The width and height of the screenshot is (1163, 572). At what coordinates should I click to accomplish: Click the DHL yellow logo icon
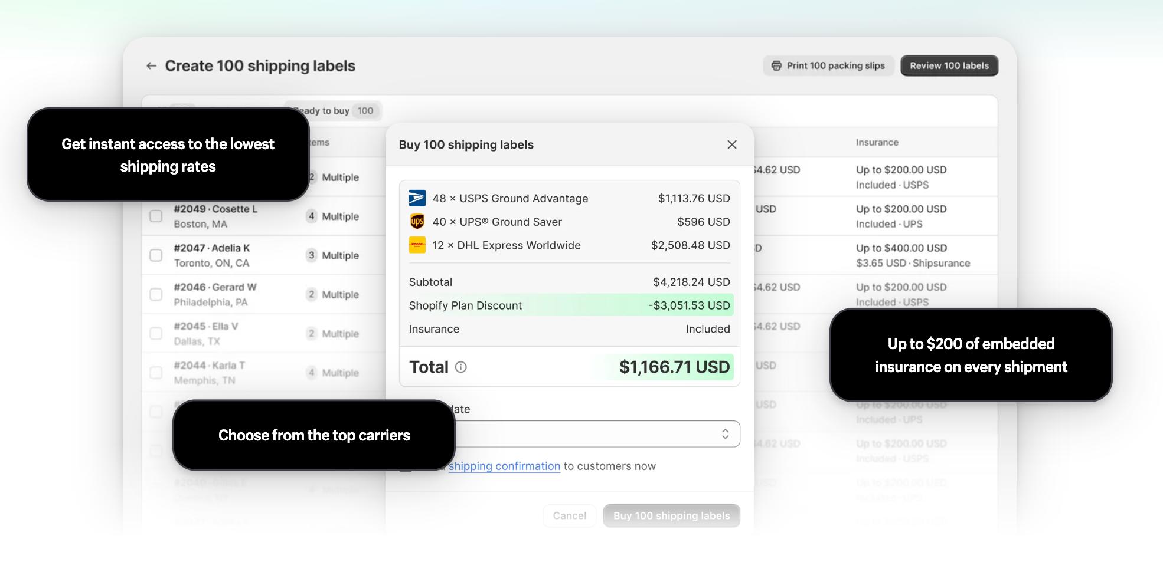417,245
